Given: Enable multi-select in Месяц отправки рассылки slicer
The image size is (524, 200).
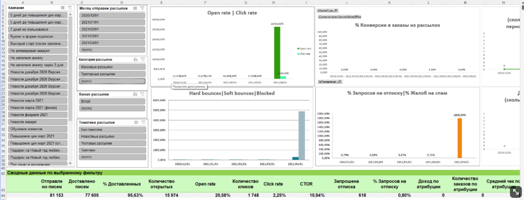Looking at the screenshot, I should click(135, 8).
